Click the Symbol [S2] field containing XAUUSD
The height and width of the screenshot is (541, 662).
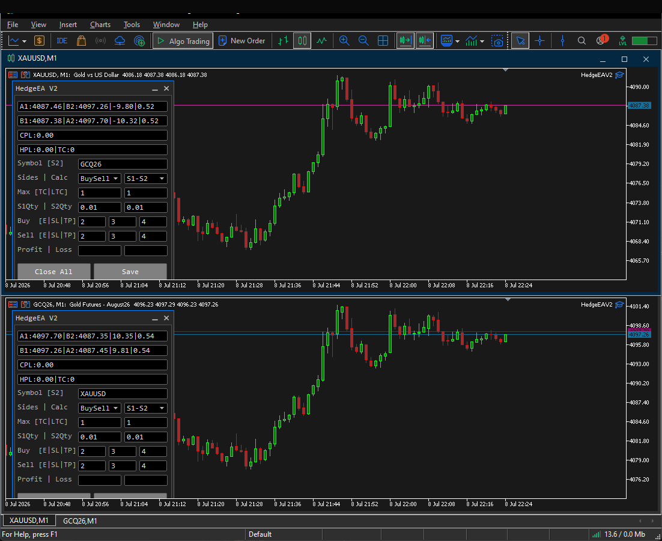click(123, 394)
